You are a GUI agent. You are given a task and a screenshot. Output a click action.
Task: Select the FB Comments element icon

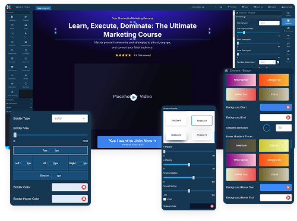coord(12,67)
